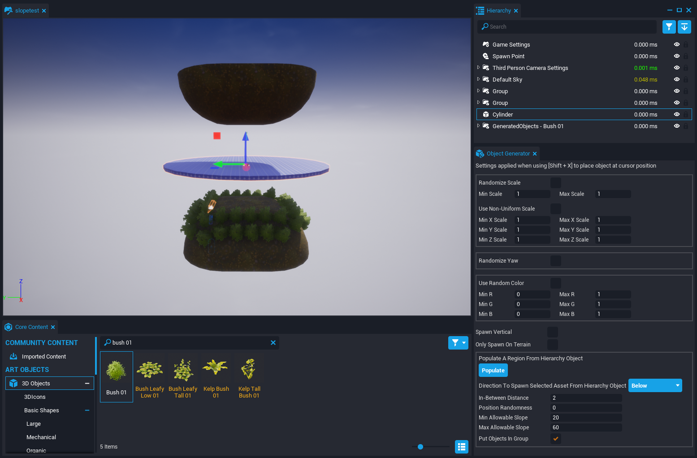
Task: Click lock icon for Cylinder row
Action: coord(685,115)
